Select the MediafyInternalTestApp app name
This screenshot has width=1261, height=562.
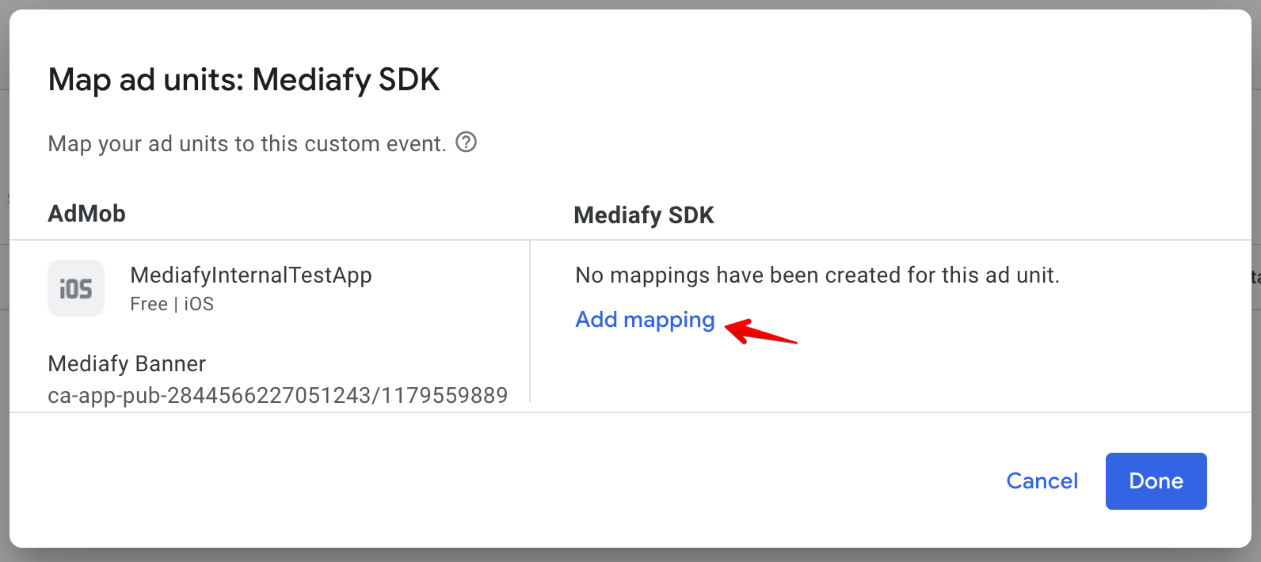point(250,275)
